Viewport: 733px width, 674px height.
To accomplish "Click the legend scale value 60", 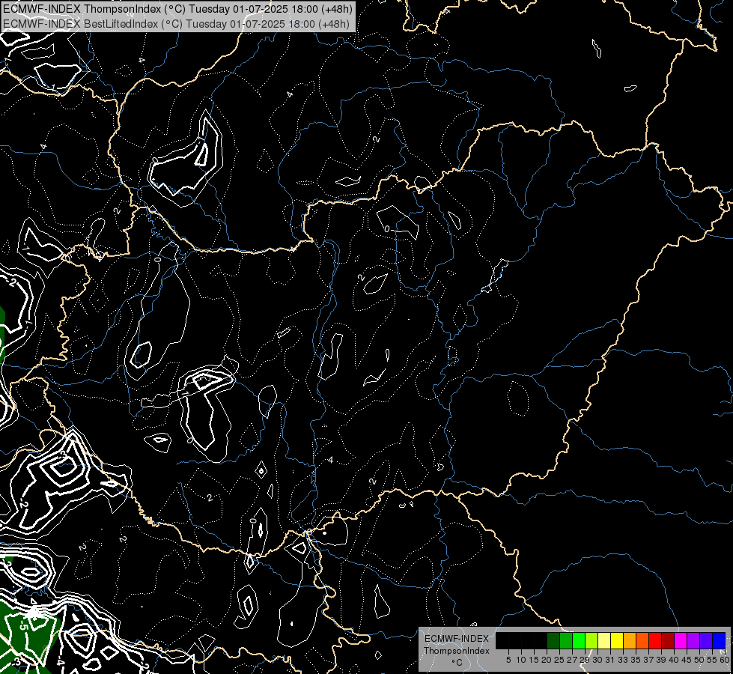I will [x=725, y=660].
